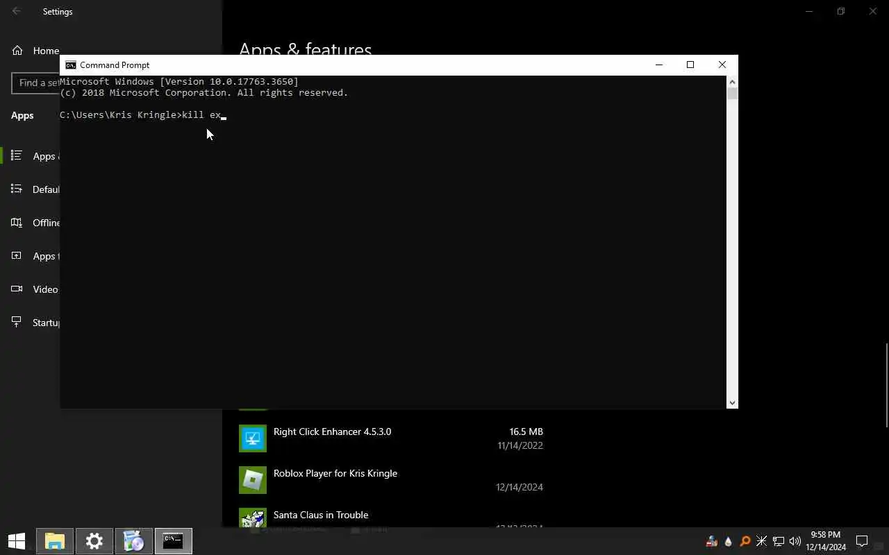Click the magnifier tray icon

click(745, 541)
